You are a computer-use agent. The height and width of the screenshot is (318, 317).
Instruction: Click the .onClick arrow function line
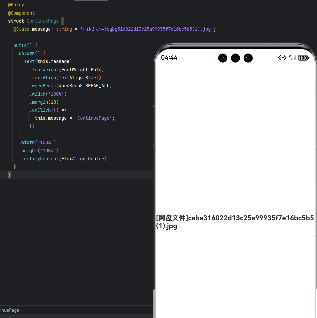tap(51, 110)
